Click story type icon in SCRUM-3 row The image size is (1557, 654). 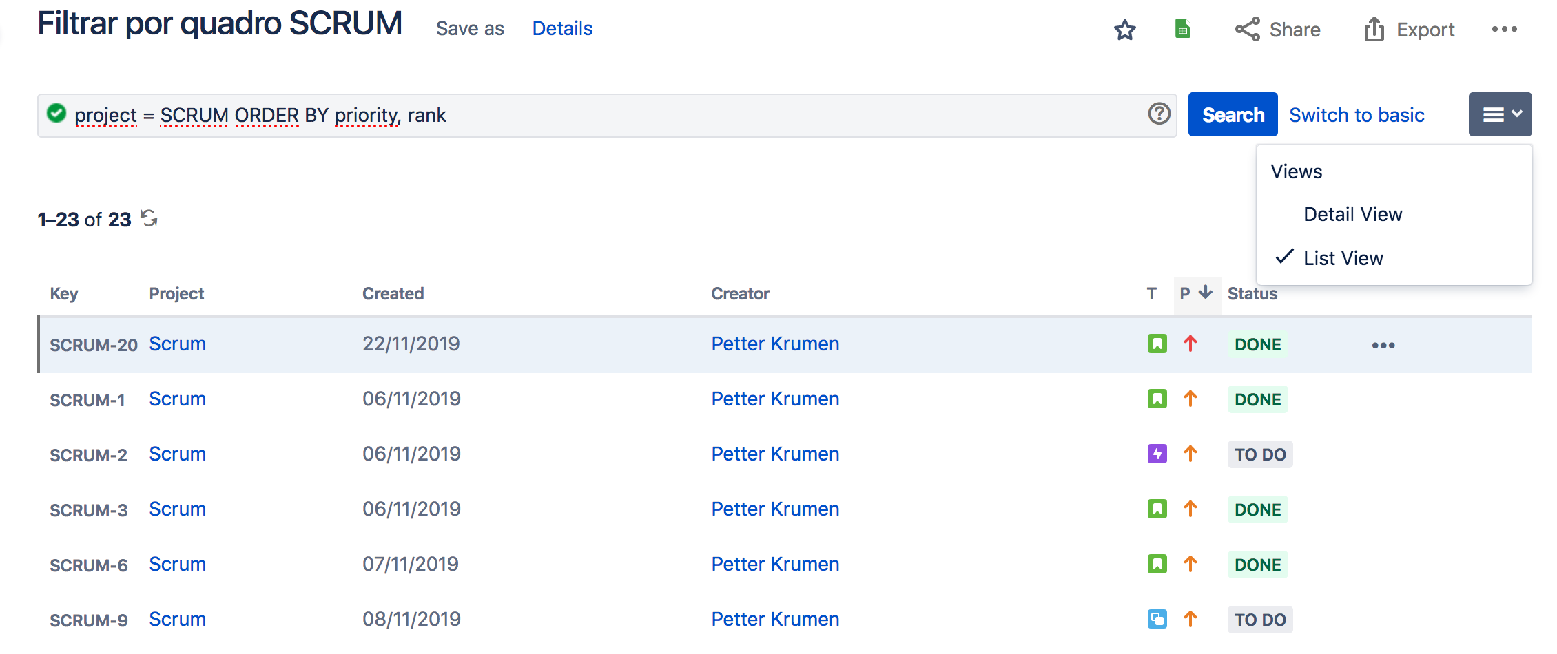coord(1157,509)
